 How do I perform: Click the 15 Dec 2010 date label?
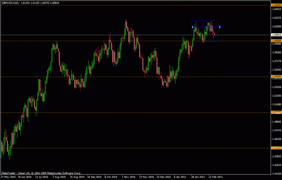click(164, 177)
